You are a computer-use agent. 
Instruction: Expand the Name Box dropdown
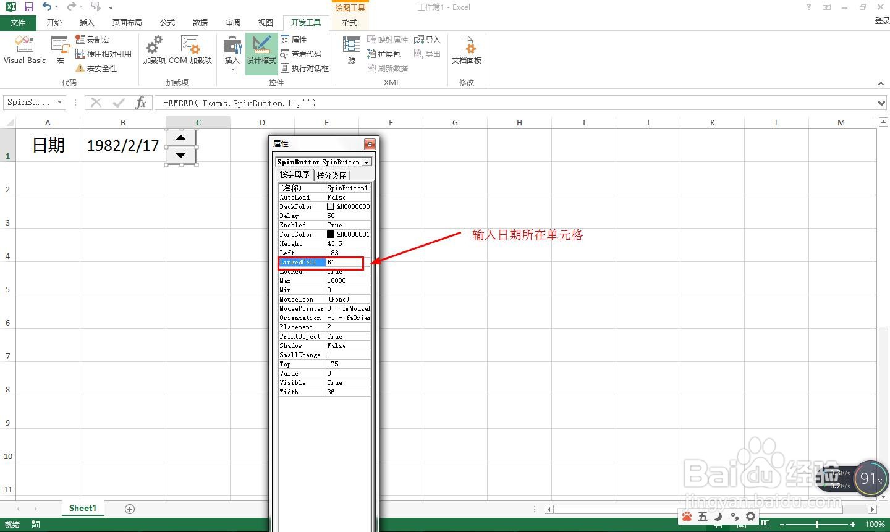[x=60, y=103]
